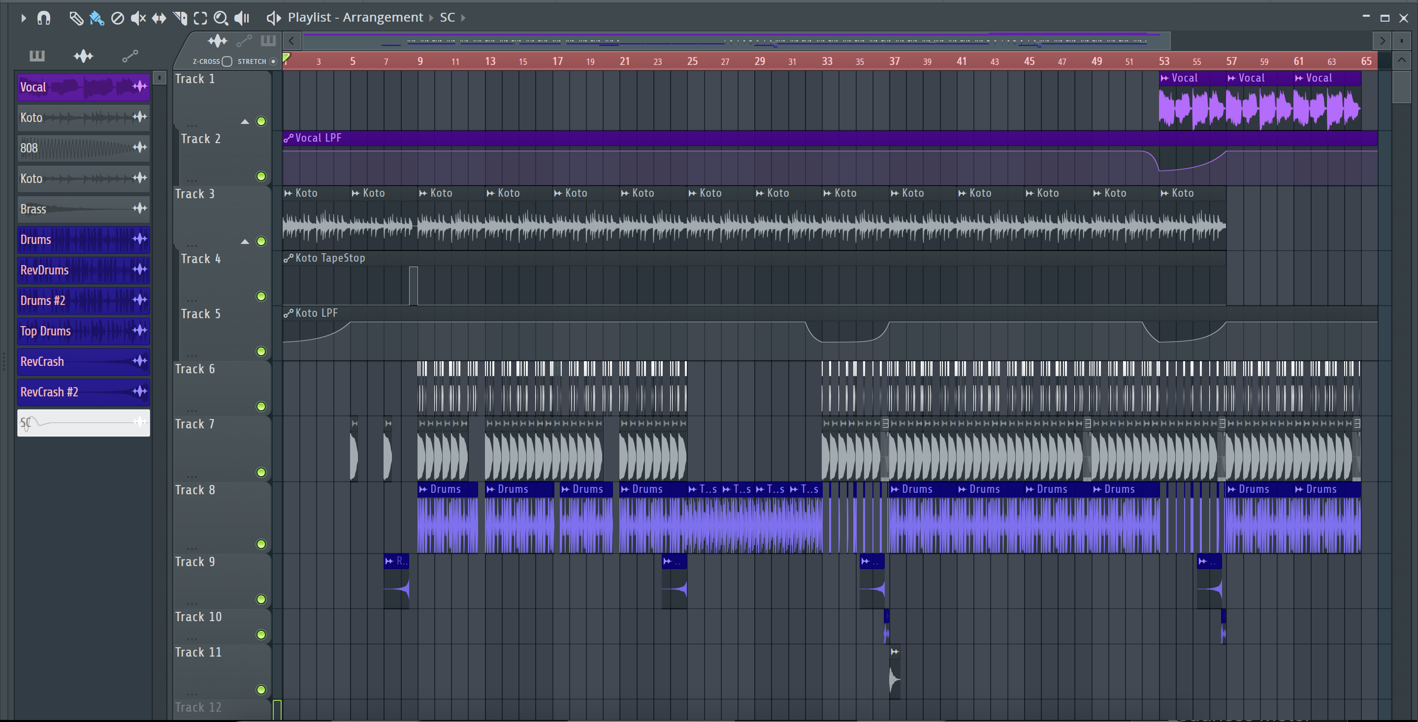Select the SC automation clip in picker

[x=84, y=423]
